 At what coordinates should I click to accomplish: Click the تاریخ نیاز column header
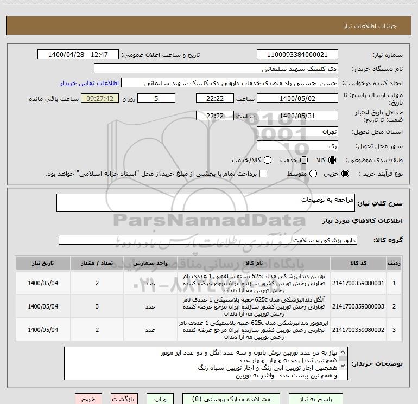point(43,263)
